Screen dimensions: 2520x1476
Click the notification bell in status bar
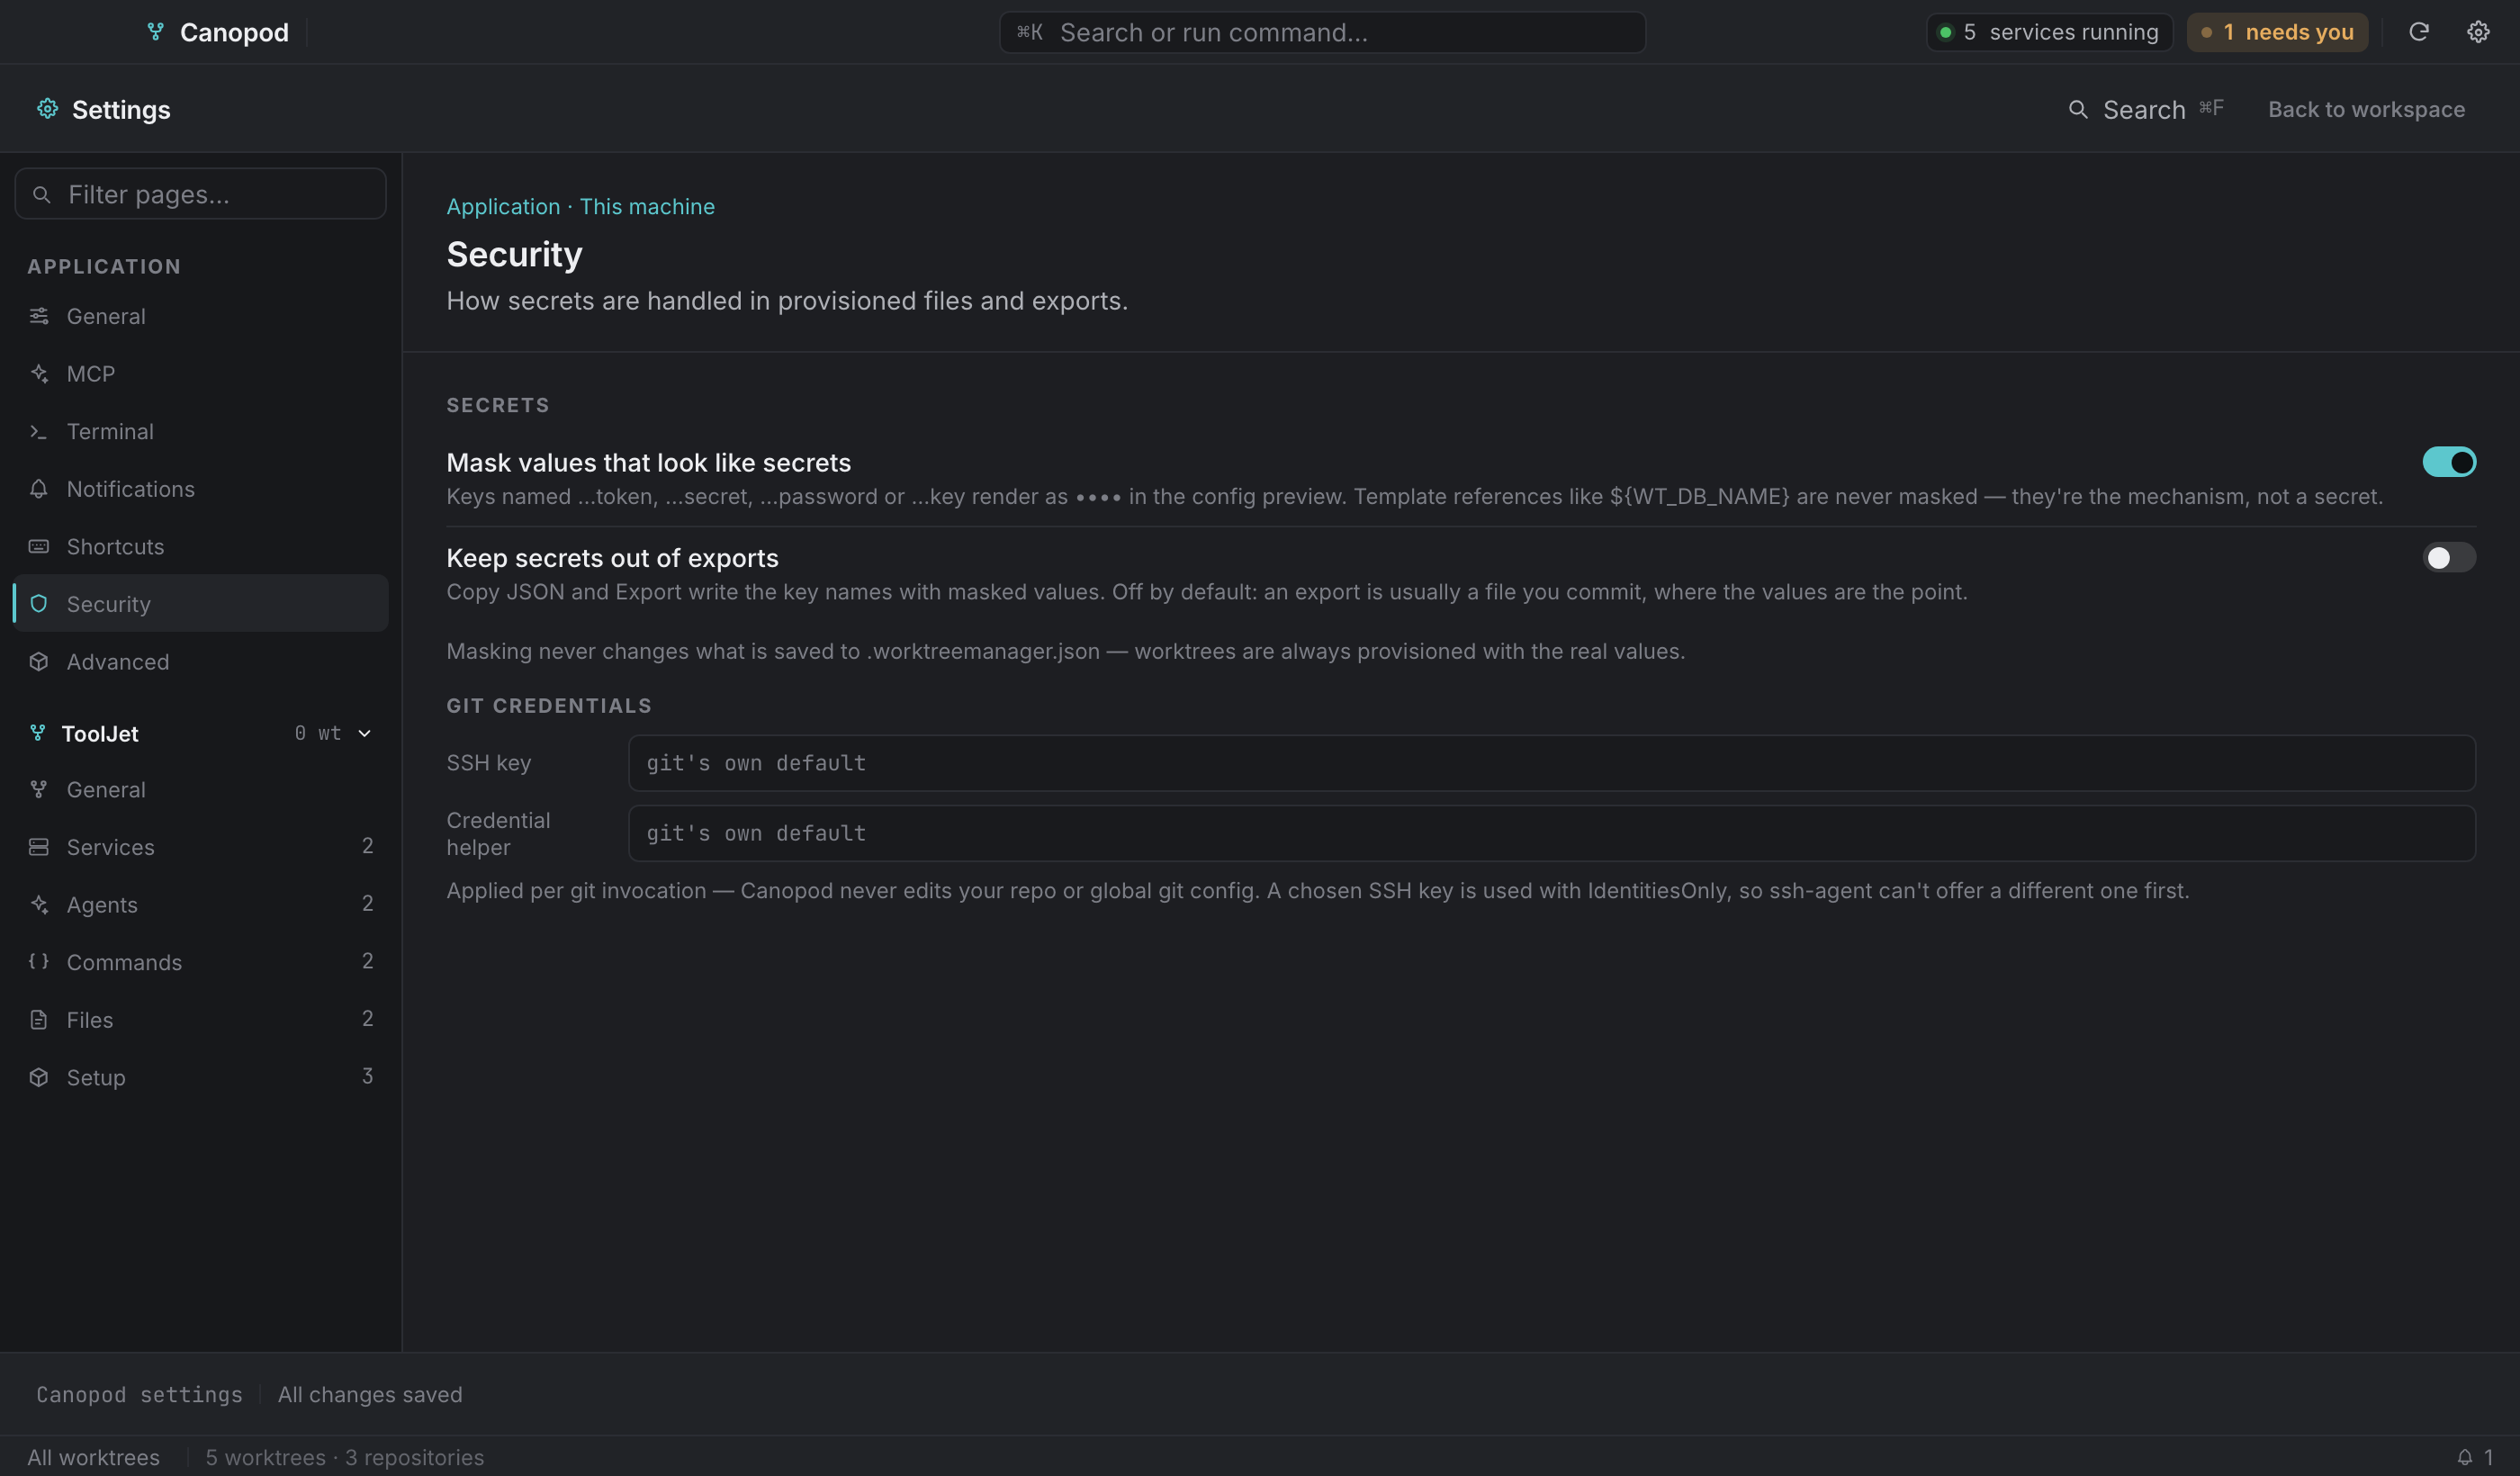[x=2464, y=1457]
